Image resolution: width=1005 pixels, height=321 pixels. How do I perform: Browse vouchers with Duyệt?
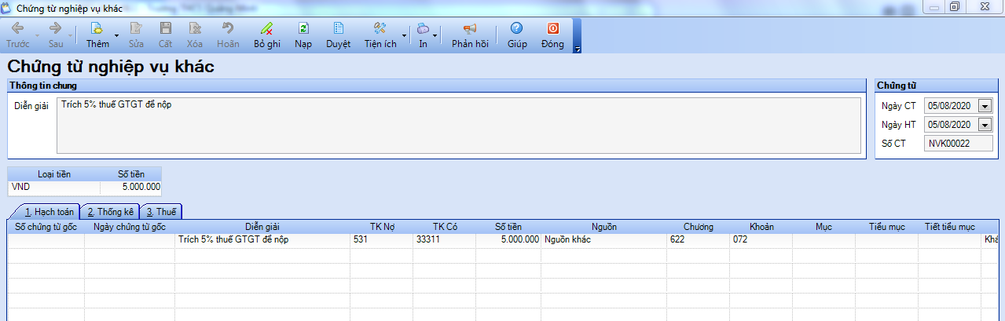click(338, 35)
